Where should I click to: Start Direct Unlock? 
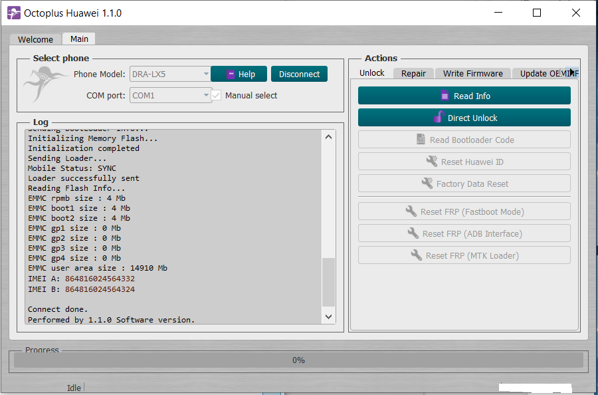pos(464,118)
